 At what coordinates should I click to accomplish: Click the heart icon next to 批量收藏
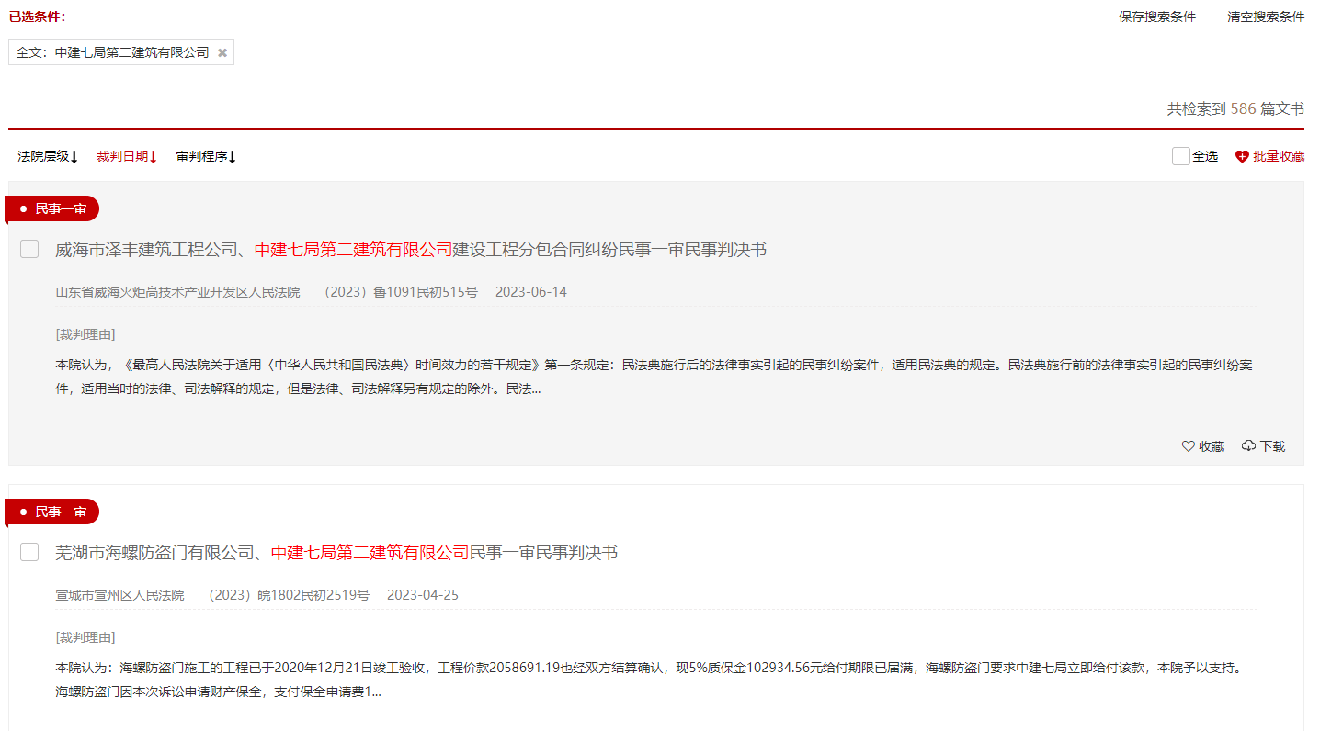pos(1242,157)
